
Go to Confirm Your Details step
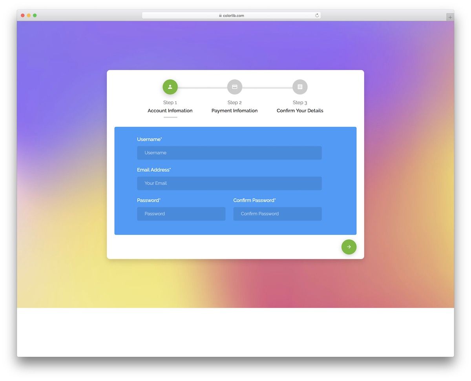coord(300,111)
